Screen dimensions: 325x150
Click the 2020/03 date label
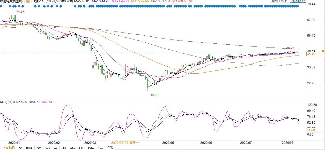(x=90, y=143)
